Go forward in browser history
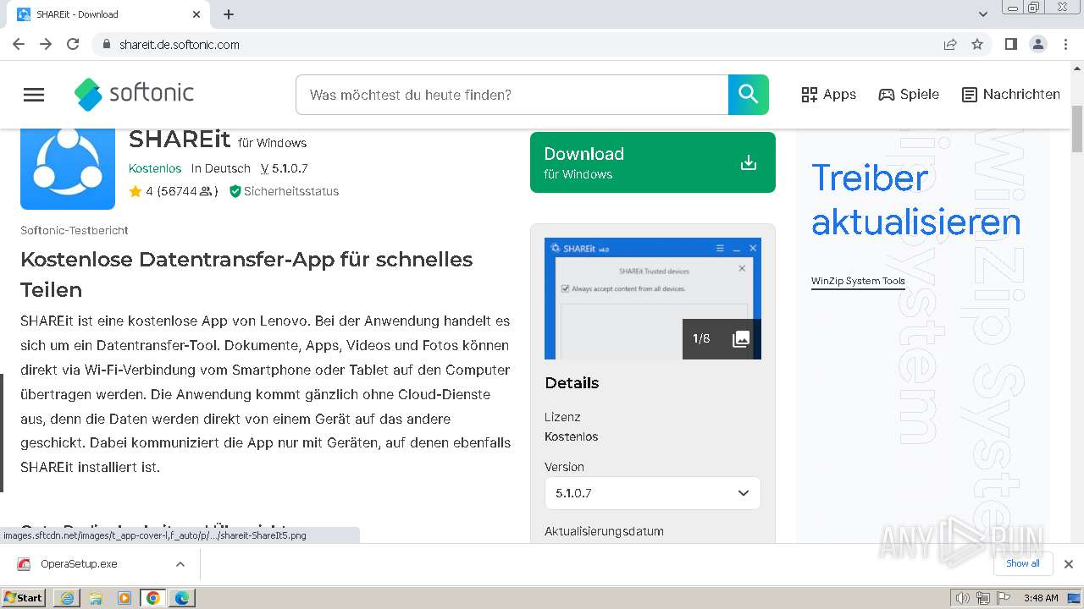Screen dimensions: 1084x609 pyautogui.click(x=46, y=44)
